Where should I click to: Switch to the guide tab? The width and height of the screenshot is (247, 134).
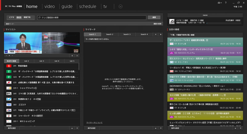click(67, 6)
